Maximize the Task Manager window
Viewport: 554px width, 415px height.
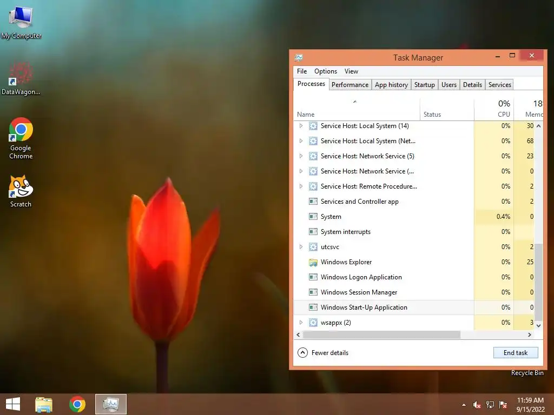[x=512, y=56]
